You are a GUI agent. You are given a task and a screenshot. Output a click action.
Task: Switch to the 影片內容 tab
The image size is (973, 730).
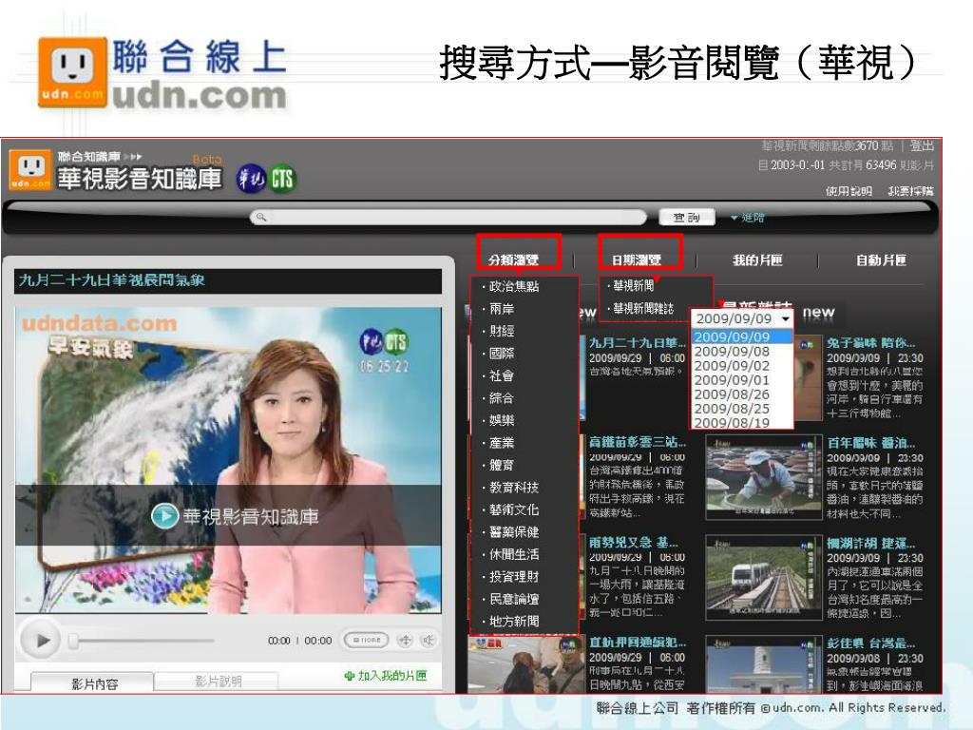93,682
